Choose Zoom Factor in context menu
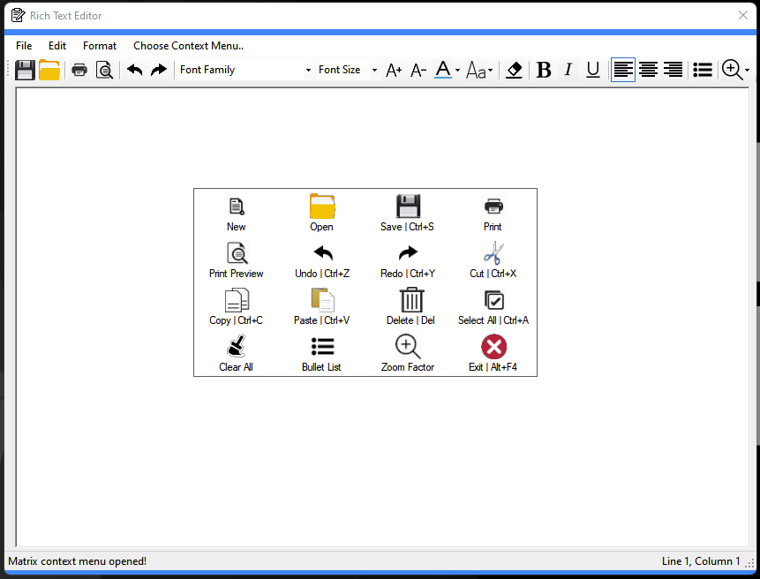This screenshot has height=579, width=760. click(x=407, y=353)
